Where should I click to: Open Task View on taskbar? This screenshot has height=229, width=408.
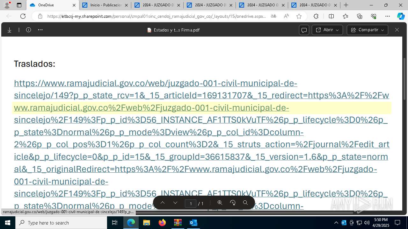pos(115,223)
